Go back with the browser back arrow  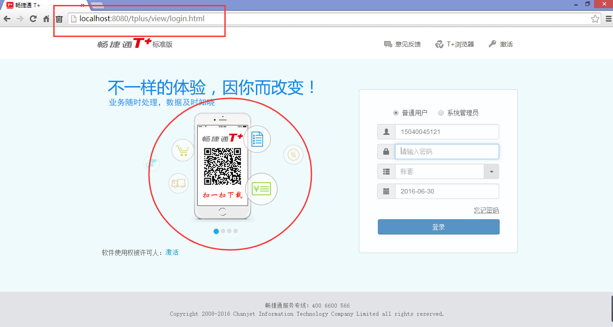7,19
